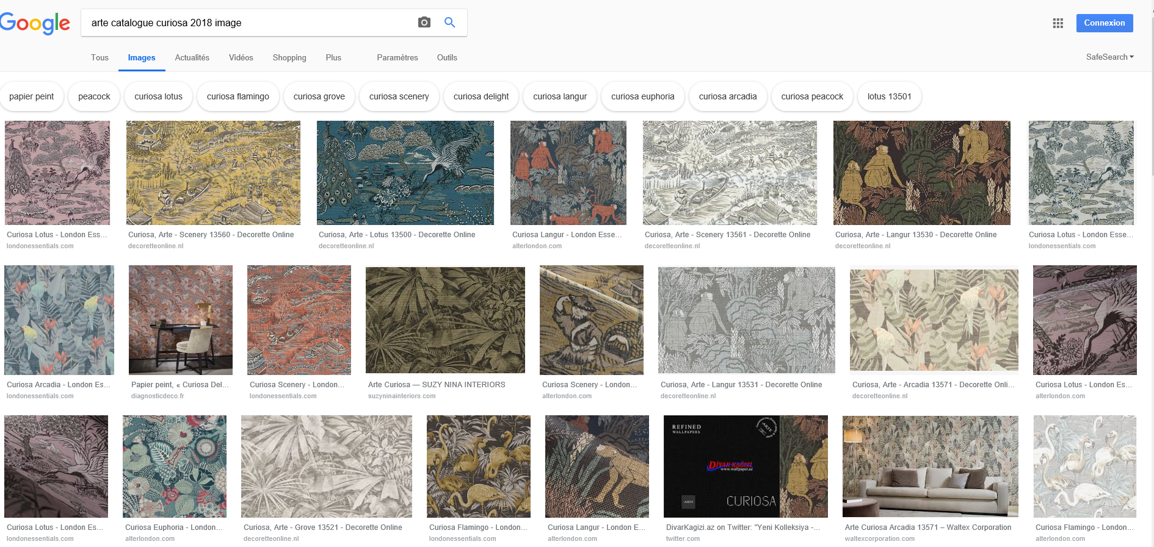Select the curiosa lotus chip
The height and width of the screenshot is (547, 1154).
[158, 96]
